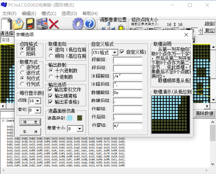
Task: Toggle the 输出索引文件 checkbox
Action: point(50,90)
